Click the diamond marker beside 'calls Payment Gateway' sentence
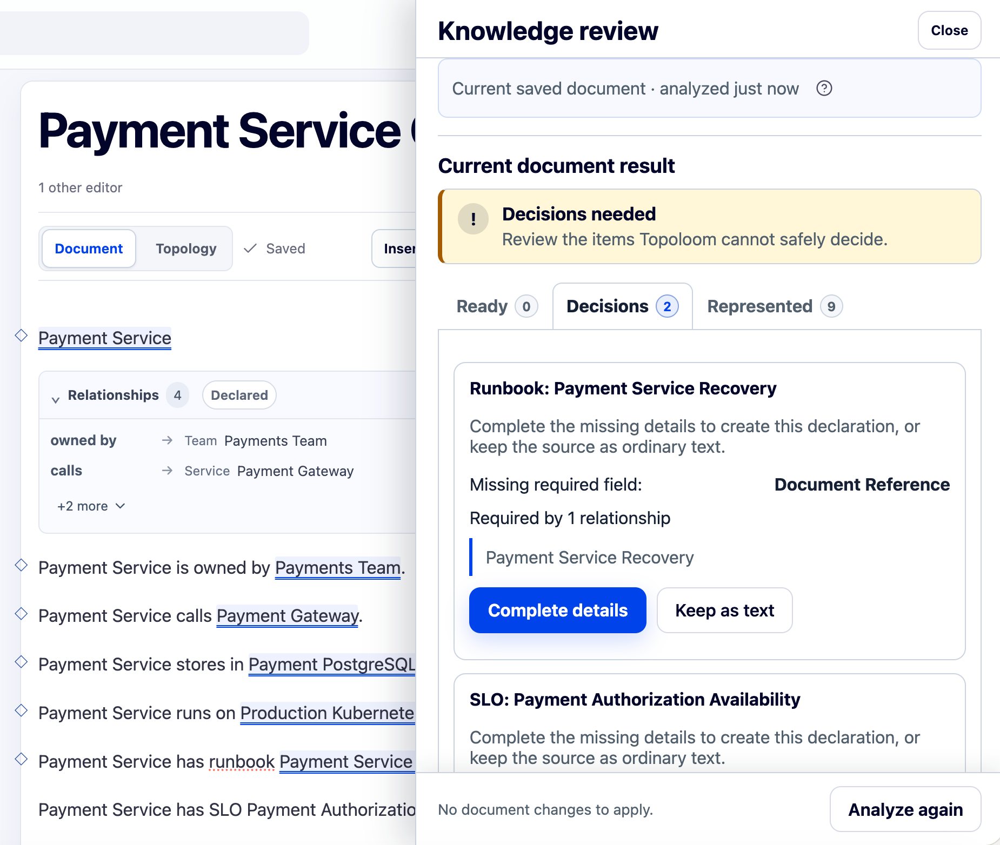 coord(21,613)
